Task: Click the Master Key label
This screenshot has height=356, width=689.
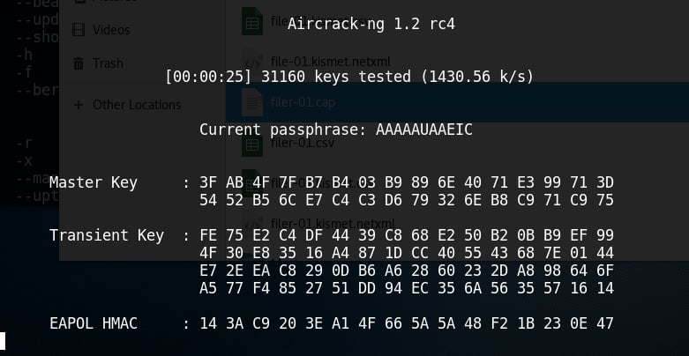Action: (x=94, y=182)
